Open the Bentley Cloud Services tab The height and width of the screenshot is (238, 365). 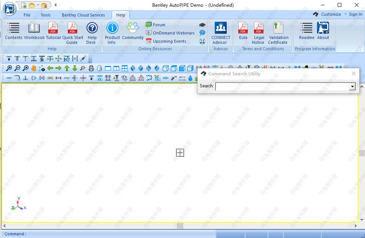83,15
